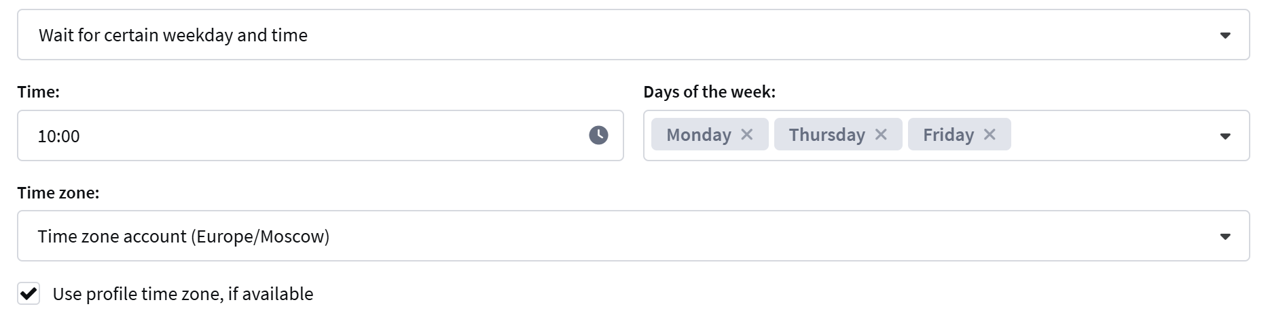
Task: Open the time picker clock icon
Action: [598, 135]
